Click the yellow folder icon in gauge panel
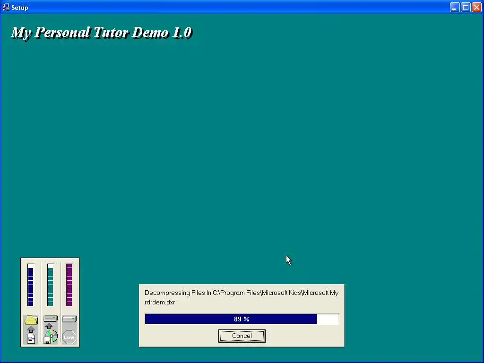Screen dimensions: 484x363 [x=31, y=320]
